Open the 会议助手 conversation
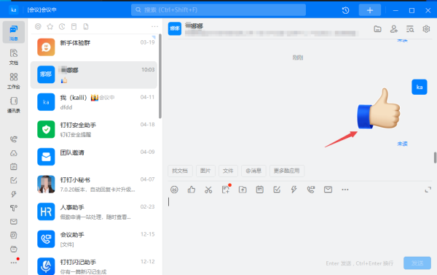Screen dimensions: 437x275 click(94, 239)
